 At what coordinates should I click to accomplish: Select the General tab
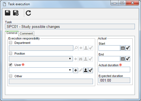(12, 33)
